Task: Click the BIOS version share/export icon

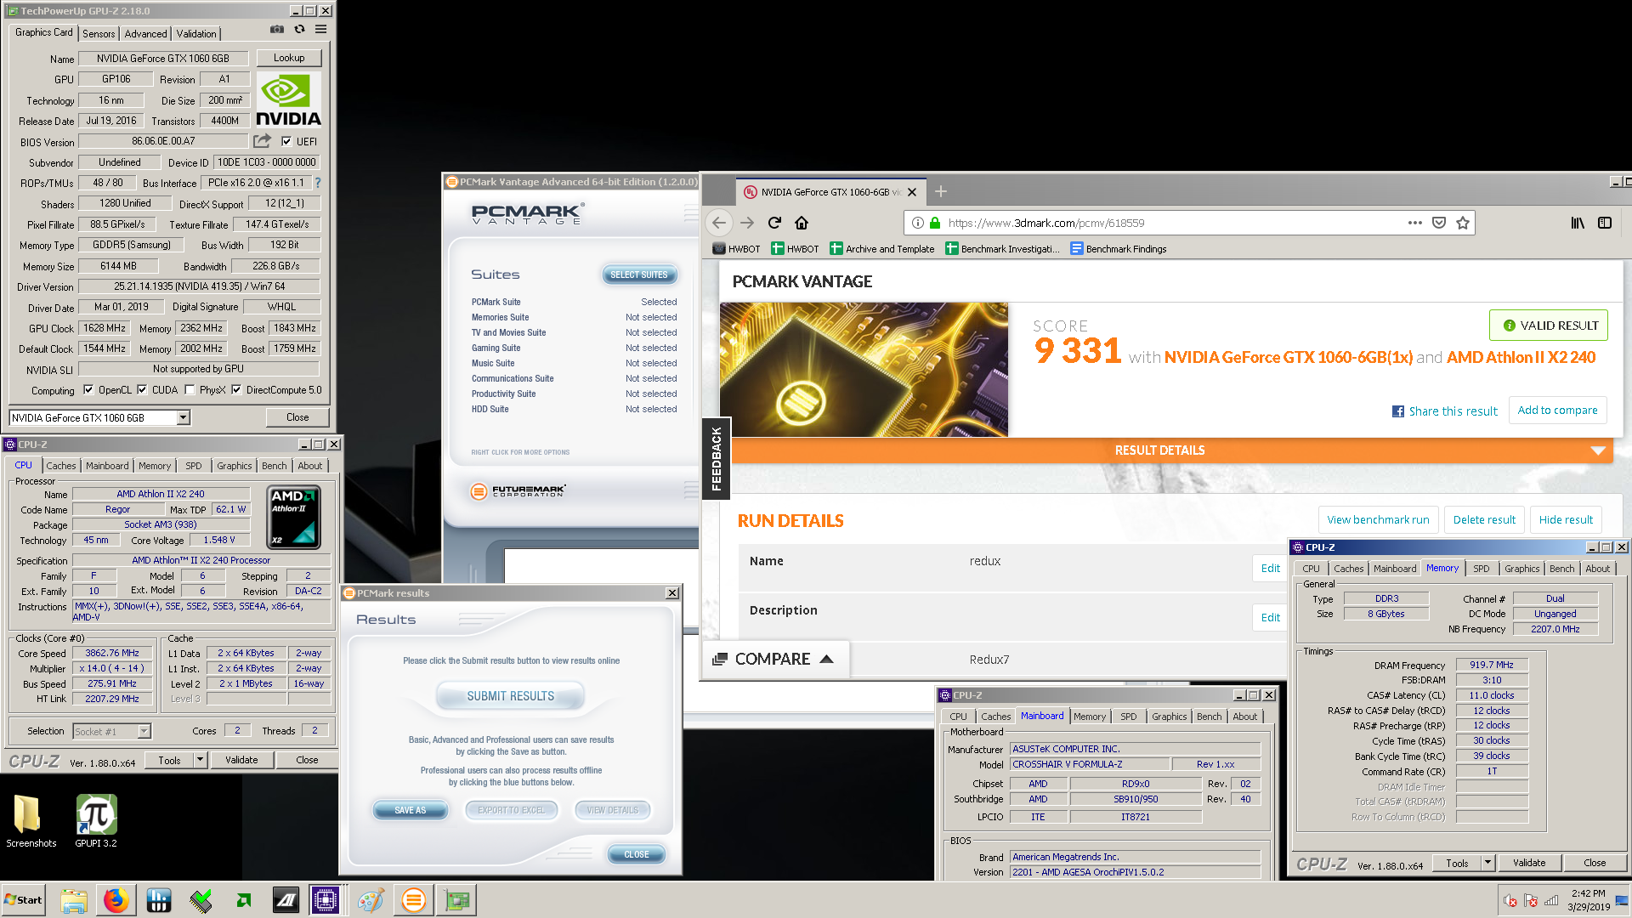Action: 263,141
